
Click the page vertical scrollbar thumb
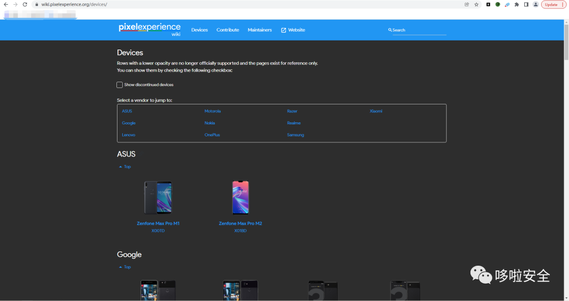[566, 43]
